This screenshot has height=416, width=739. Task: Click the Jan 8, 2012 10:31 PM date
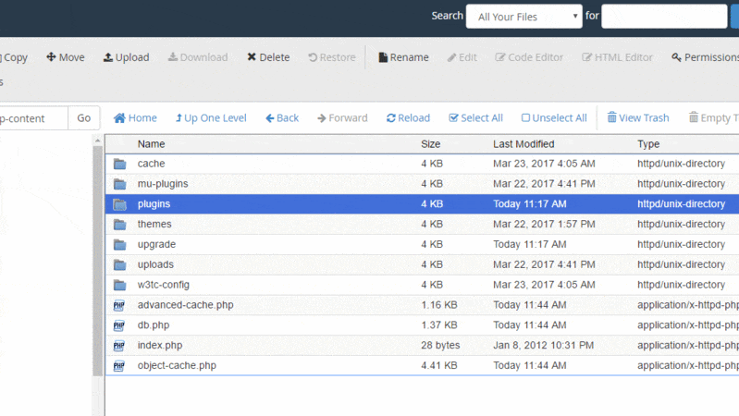pyautogui.click(x=544, y=346)
